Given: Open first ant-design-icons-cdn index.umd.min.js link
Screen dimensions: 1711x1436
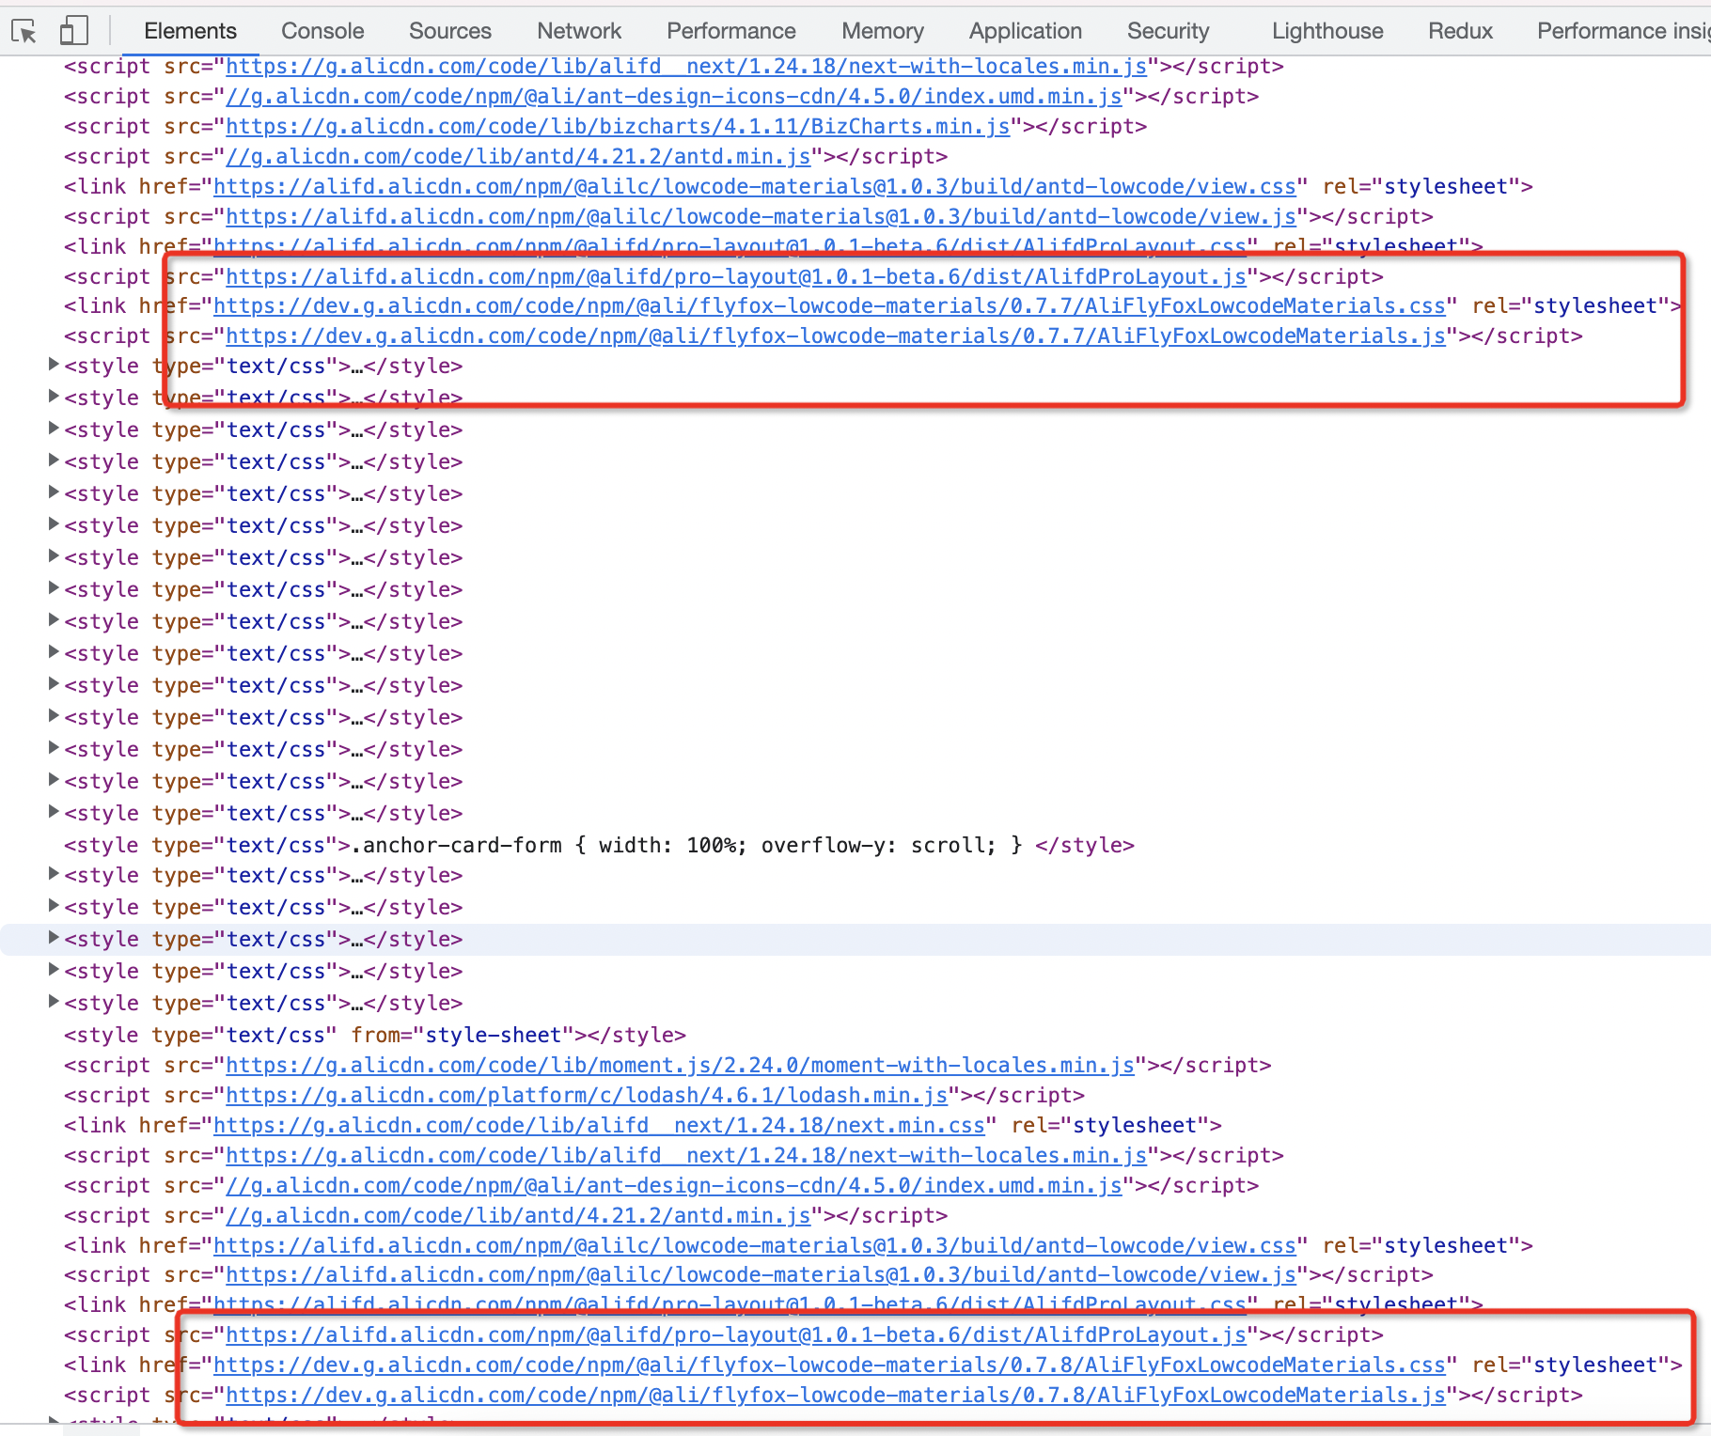Looking at the screenshot, I should coord(674,97).
